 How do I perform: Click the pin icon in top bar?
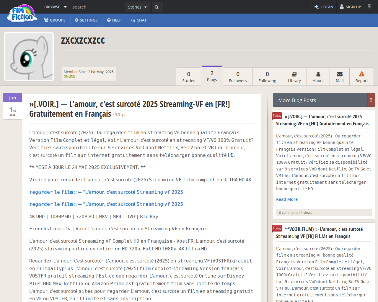(369, 6)
